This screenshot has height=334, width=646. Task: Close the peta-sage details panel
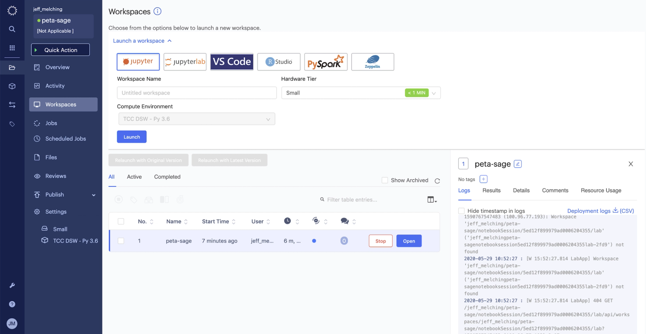pyautogui.click(x=631, y=164)
